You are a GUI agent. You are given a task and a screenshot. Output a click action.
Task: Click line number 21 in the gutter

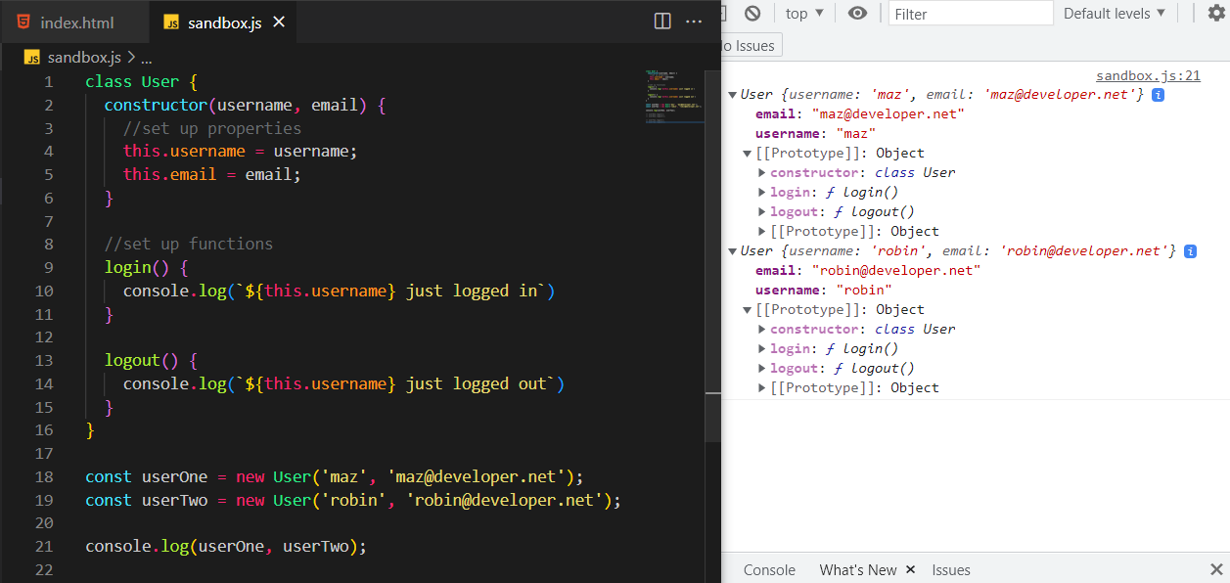(43, 547)
